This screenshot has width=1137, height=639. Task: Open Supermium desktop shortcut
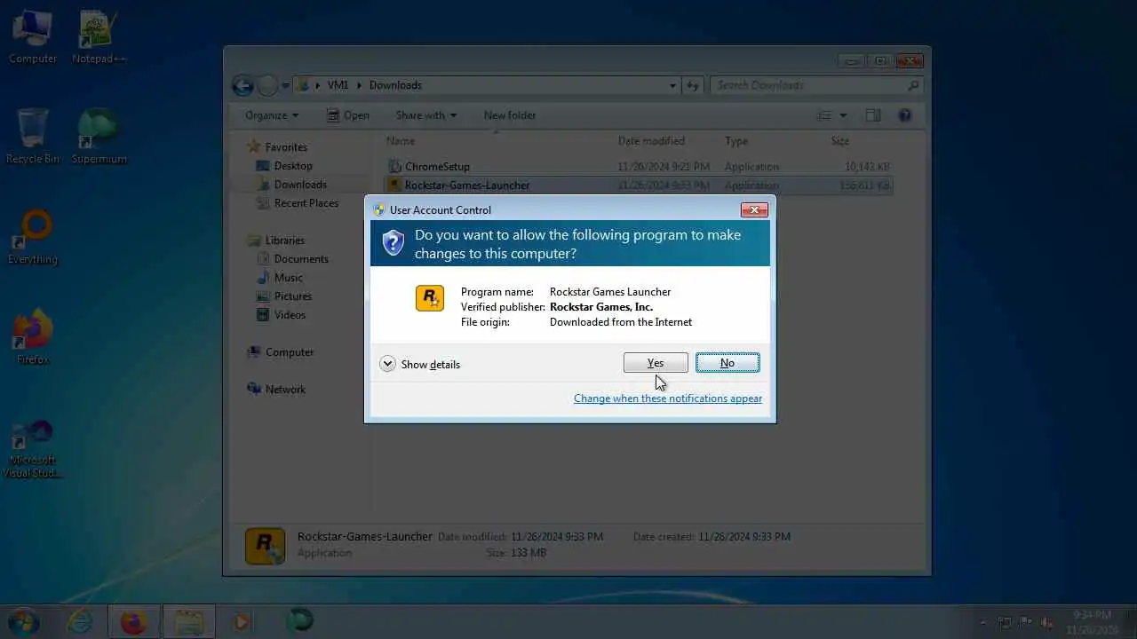point(99,137)
